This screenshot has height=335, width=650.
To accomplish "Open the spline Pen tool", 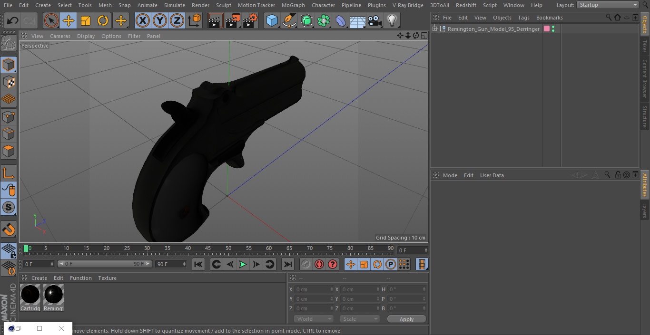I will pos(289,21).
